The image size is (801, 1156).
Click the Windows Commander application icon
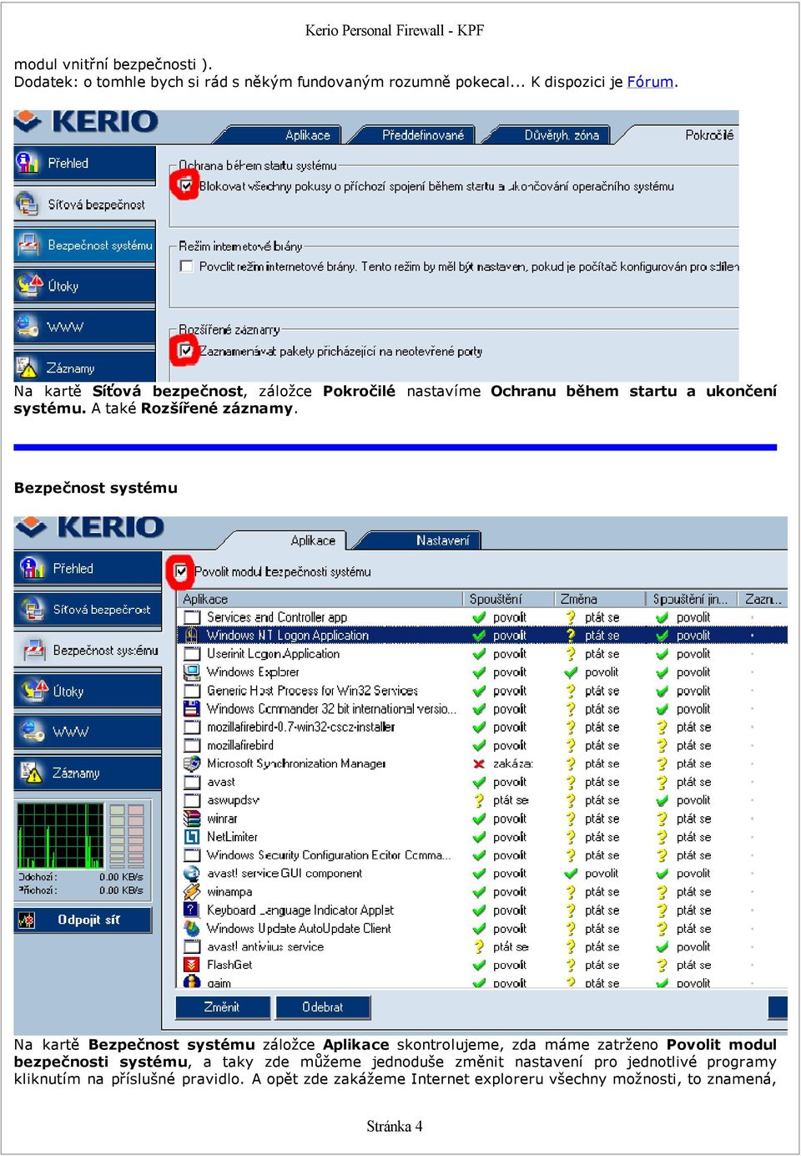point(193,708)
